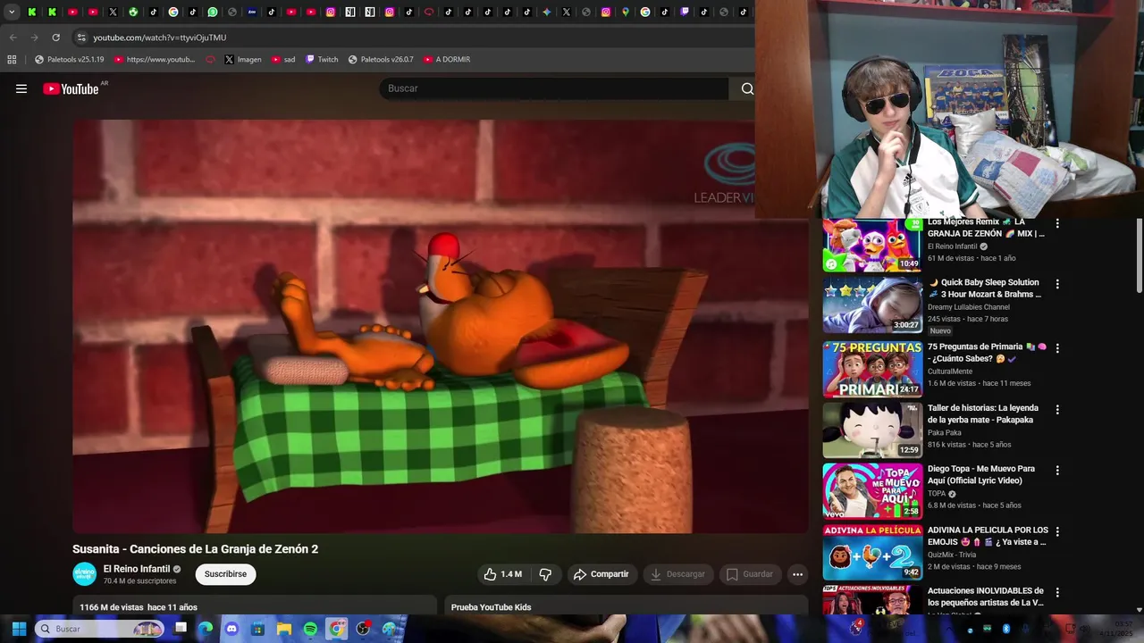Image resolution: width=1144 pixels, height=643 pixels.
Task: Open options menu for Diego Topa video
Action: click(1057, 470)
